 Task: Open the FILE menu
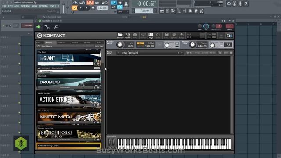pos(4,6)
